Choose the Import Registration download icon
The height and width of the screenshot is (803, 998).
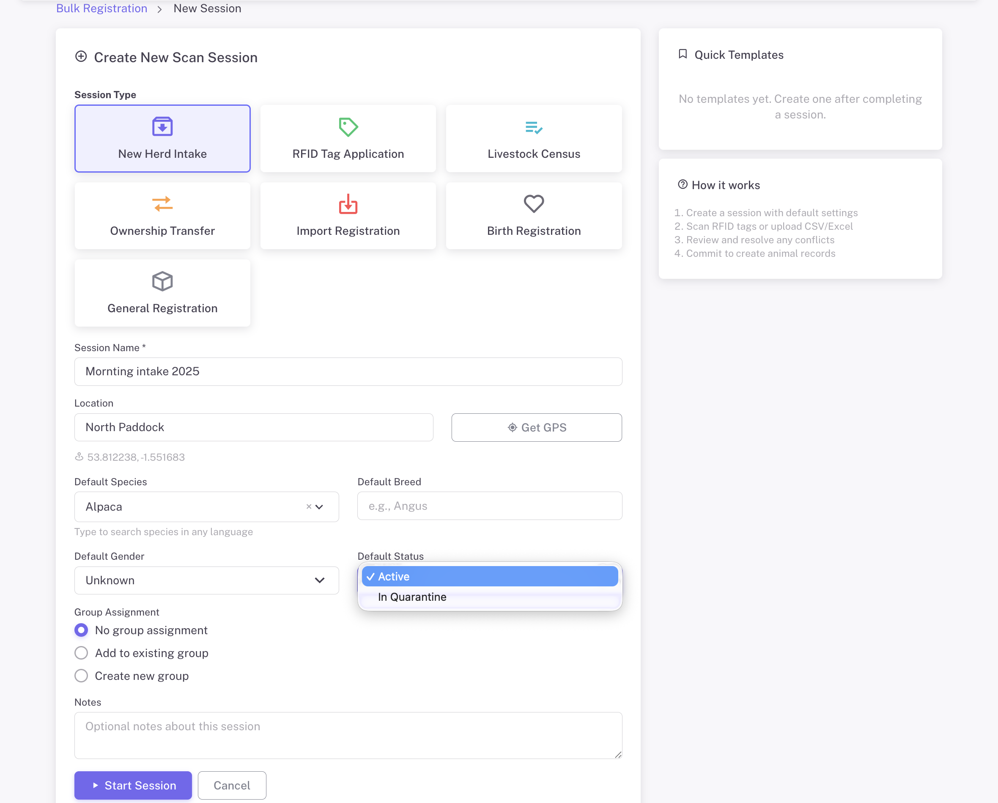pos(348,204)
